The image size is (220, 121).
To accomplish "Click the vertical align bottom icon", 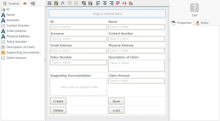I will click(131, 3).
